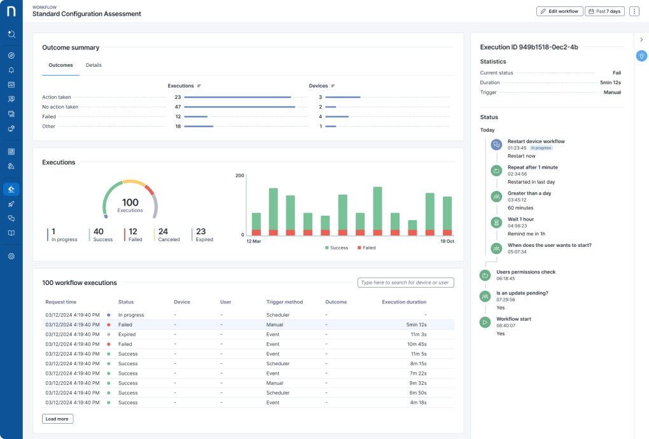Open the settings gear in sidebar

(11, 256)
